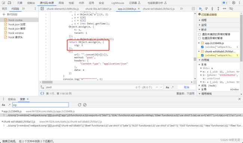Expand the i: {phone: ...} variable

tap(201, 75)
